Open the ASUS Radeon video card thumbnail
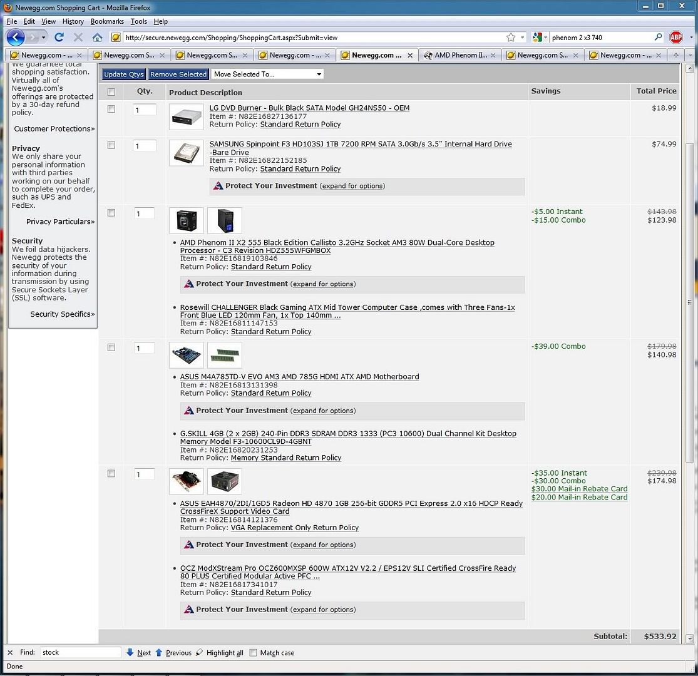698x676 pixels. click(x=187, y=481)
